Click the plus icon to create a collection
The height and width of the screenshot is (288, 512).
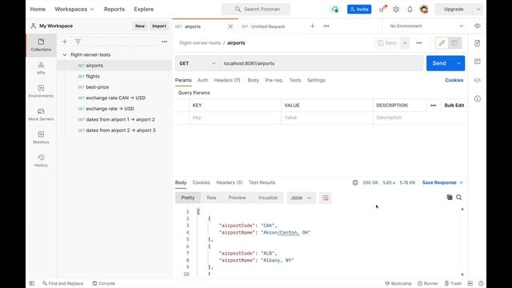(65, 42)
